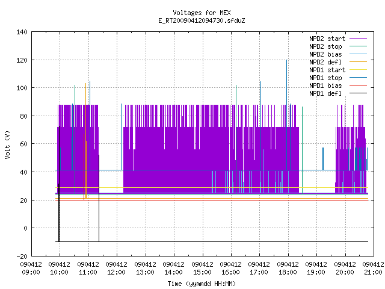Click the 'Voltages for MEX' chart title
This screenshot has width=385, height=289.
[x=202, y=13]
